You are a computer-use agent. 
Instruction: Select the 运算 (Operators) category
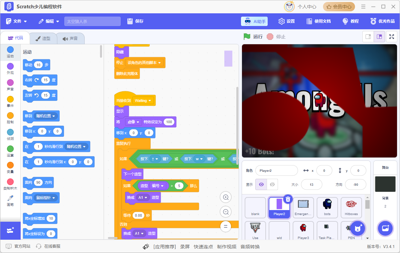click(10, 151)
